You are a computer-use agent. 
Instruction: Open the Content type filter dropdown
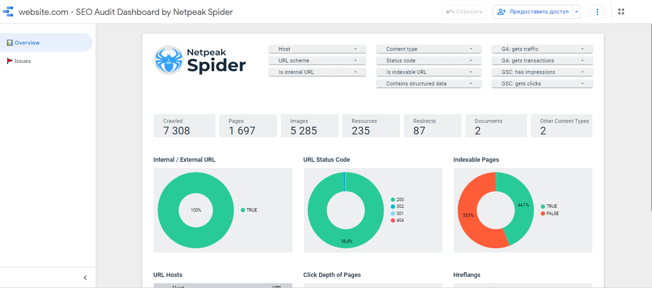(429, 49)
